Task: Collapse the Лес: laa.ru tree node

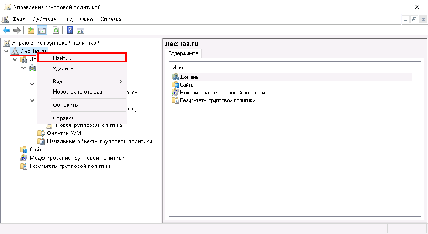Action: pyautogui.click(x=6, y=51)
